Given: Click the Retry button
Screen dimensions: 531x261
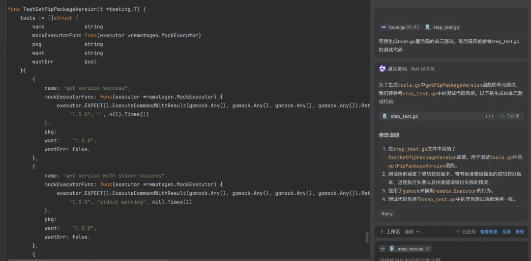Looking at the screenshot, I should pyautogui.click(x=387, y=214).
